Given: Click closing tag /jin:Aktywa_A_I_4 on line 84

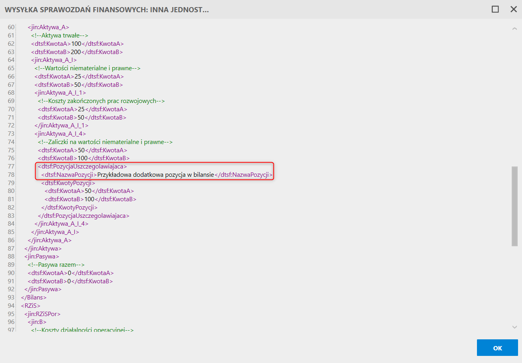Looking at the screenshot, I should 61,224.
